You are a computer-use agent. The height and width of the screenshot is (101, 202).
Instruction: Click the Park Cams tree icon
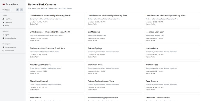click(x=3, y=22)
